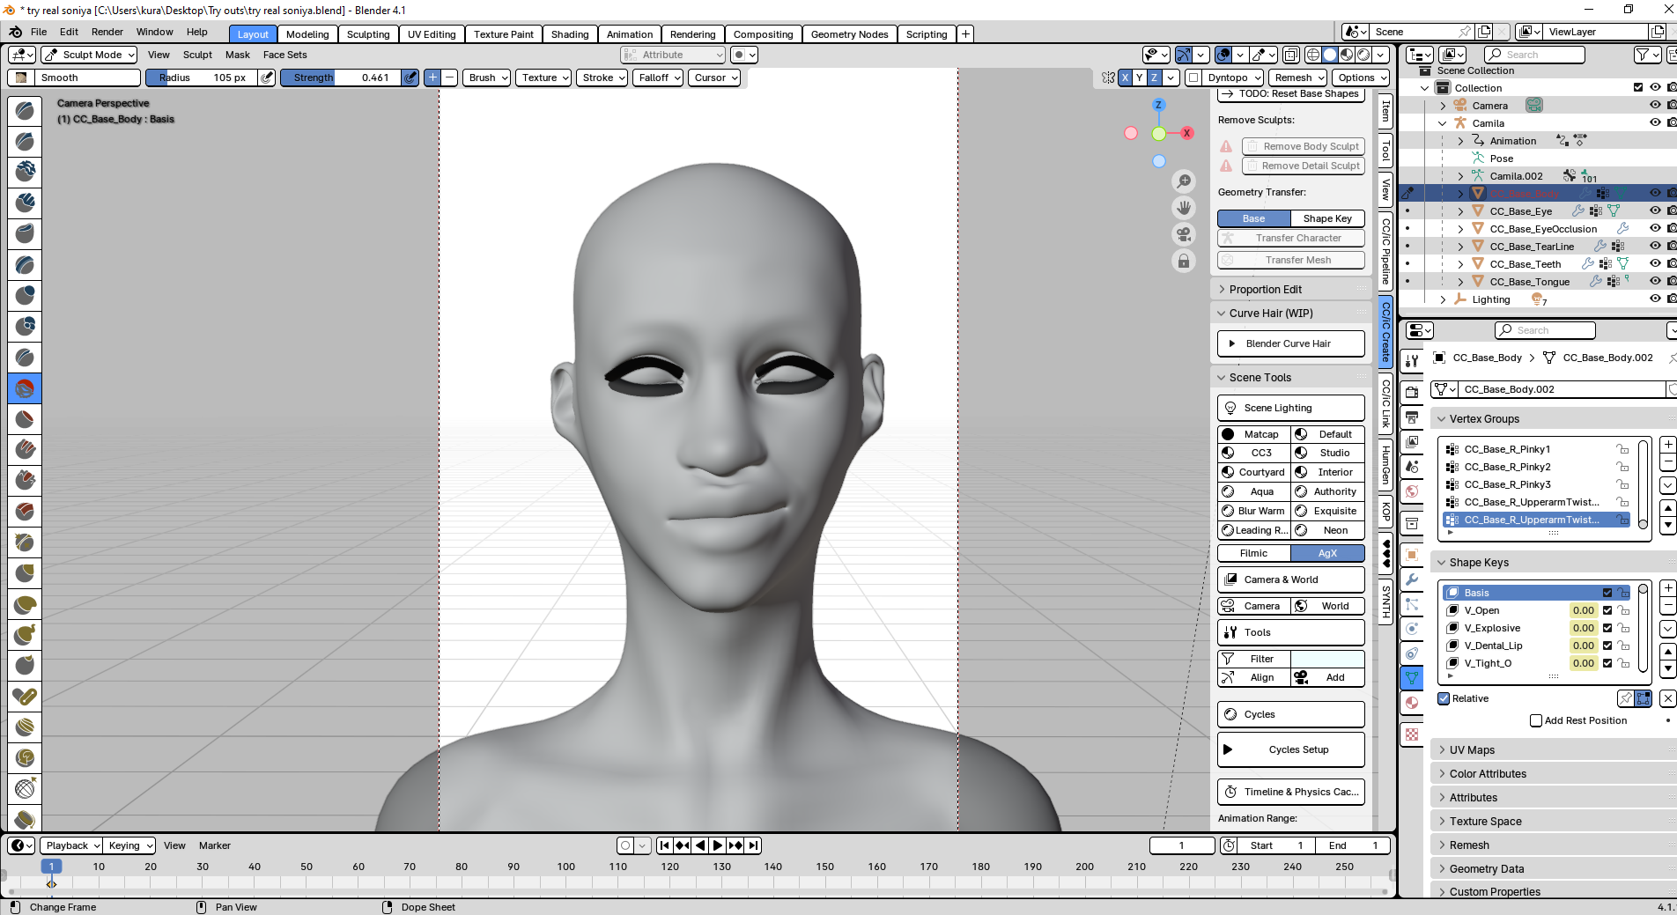
Task: Select the active Smooth sculpt brush tool
Action: coord(25,387)
